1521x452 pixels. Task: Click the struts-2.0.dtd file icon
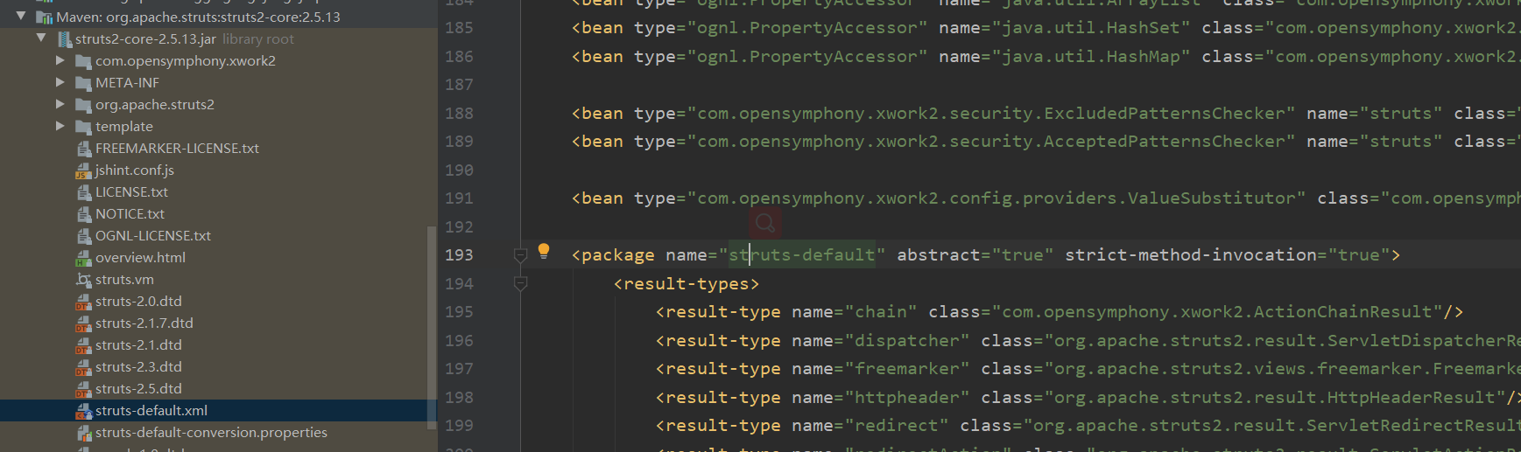(x=83, y=302)
